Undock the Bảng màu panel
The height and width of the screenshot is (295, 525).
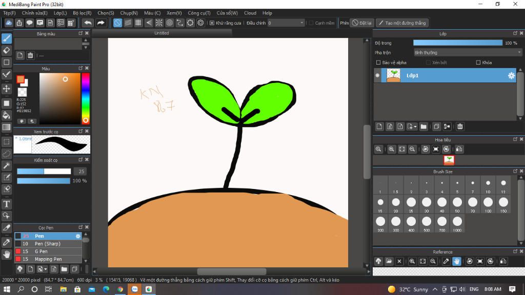point(80,33)
